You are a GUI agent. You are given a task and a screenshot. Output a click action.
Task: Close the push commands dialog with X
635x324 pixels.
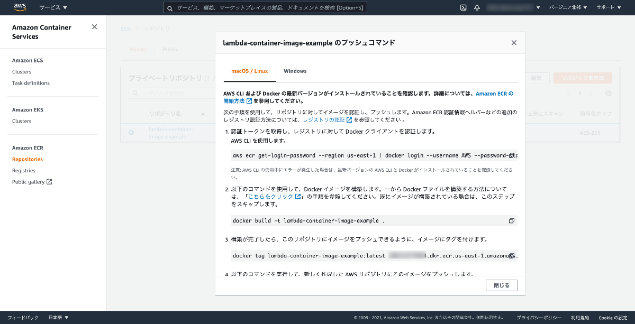[514, 43]
